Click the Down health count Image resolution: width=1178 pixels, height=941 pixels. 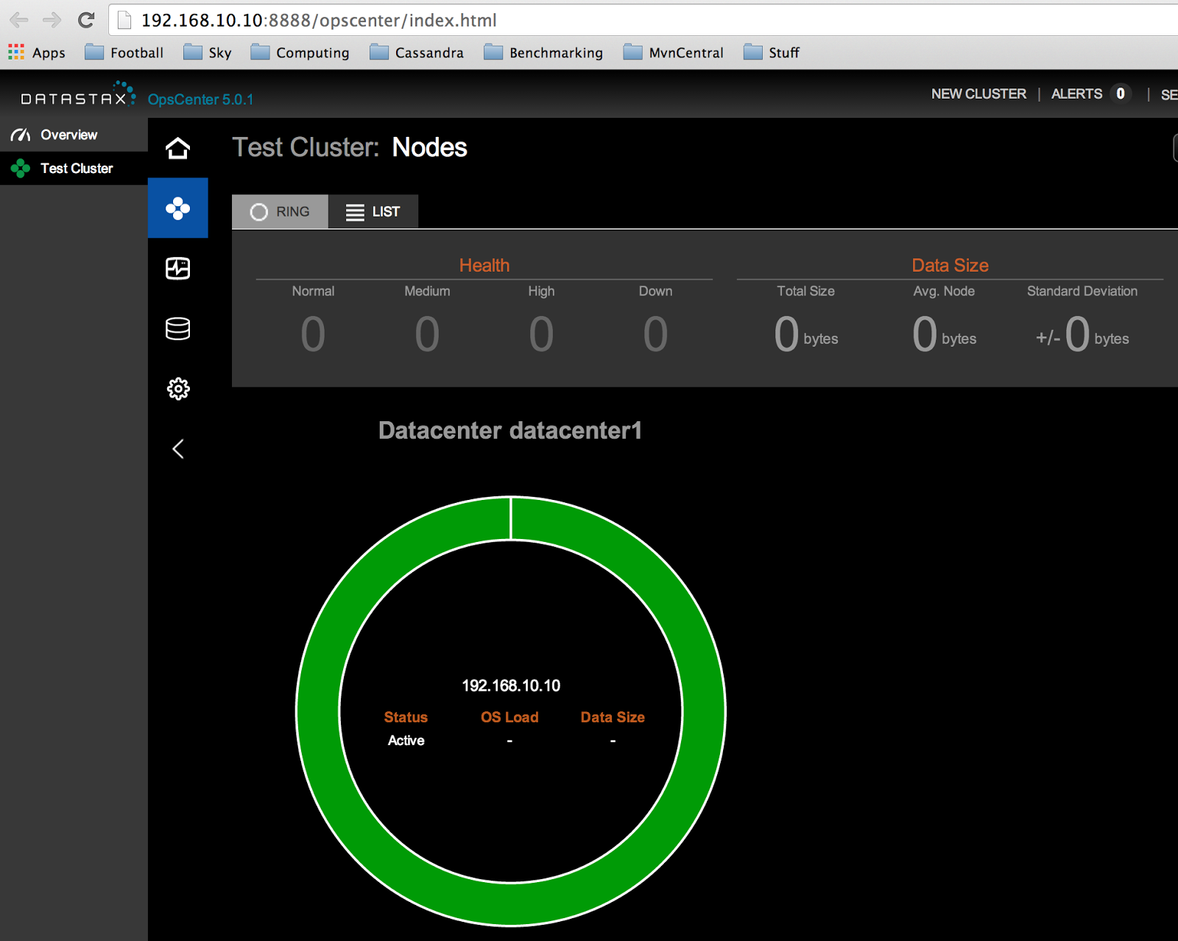pos(655,334)
